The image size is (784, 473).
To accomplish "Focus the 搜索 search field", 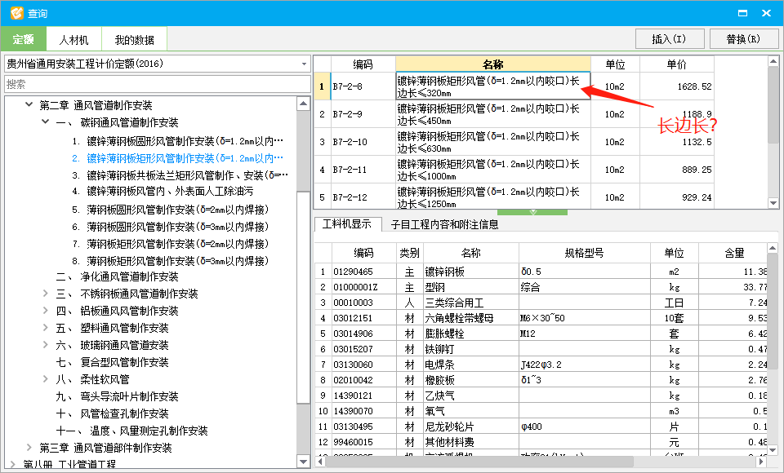I will pos(158,84).
